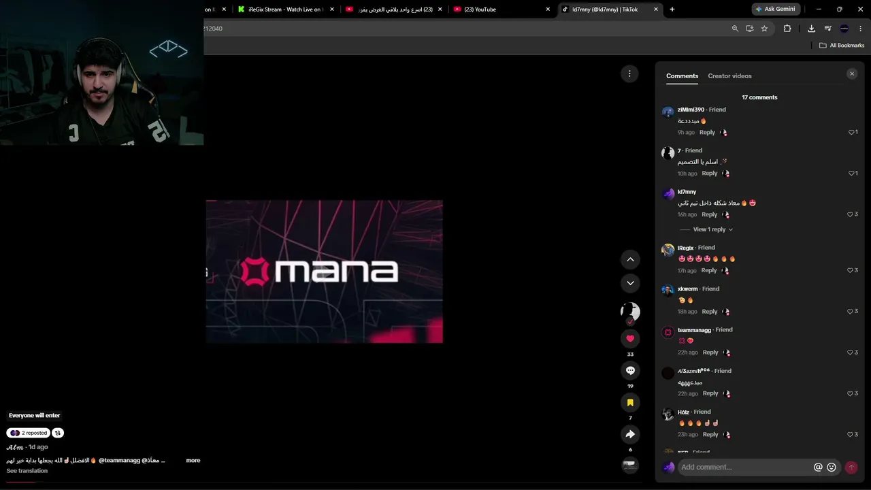
Task: Click See translation under the caption
Action: tap(27, 471)
